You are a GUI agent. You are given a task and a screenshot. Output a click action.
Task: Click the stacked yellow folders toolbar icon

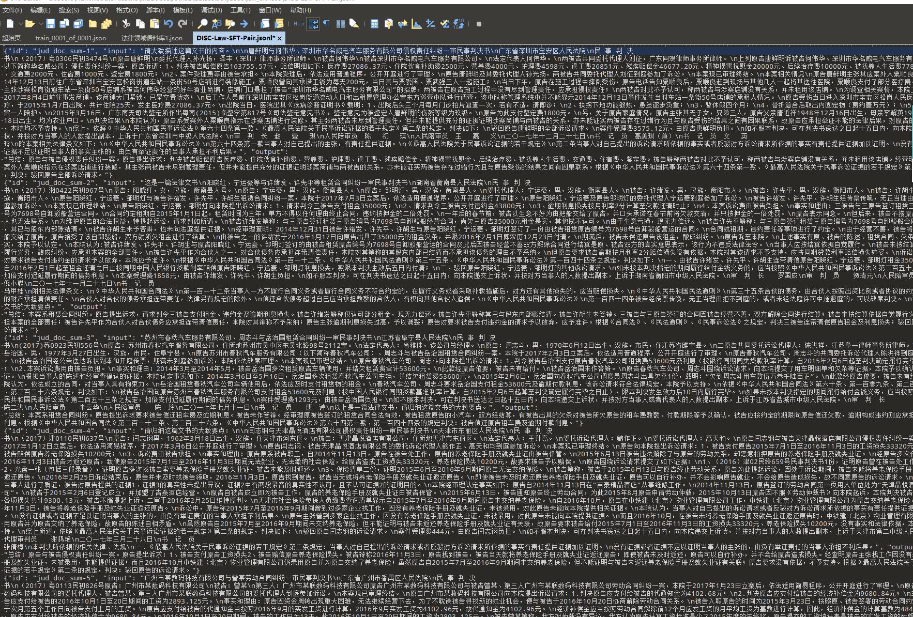point(106,23)
